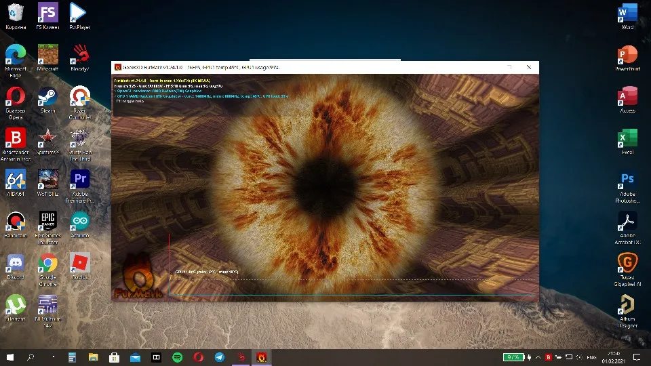Open Microsoft Edge desktop shortcut
Image resolution: width=651 pixels, height=366 pixels.
16,61
